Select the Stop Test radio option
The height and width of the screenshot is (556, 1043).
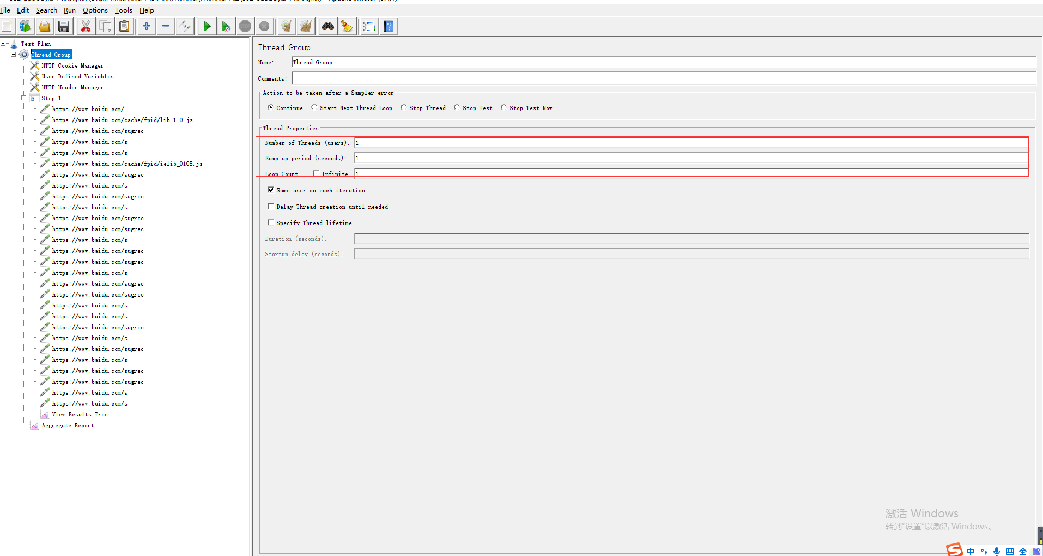coord(457,107)
